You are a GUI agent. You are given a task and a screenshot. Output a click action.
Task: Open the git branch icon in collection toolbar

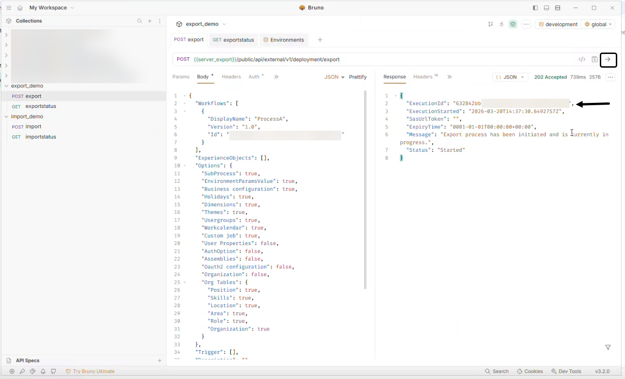click(x=490, y=24)
